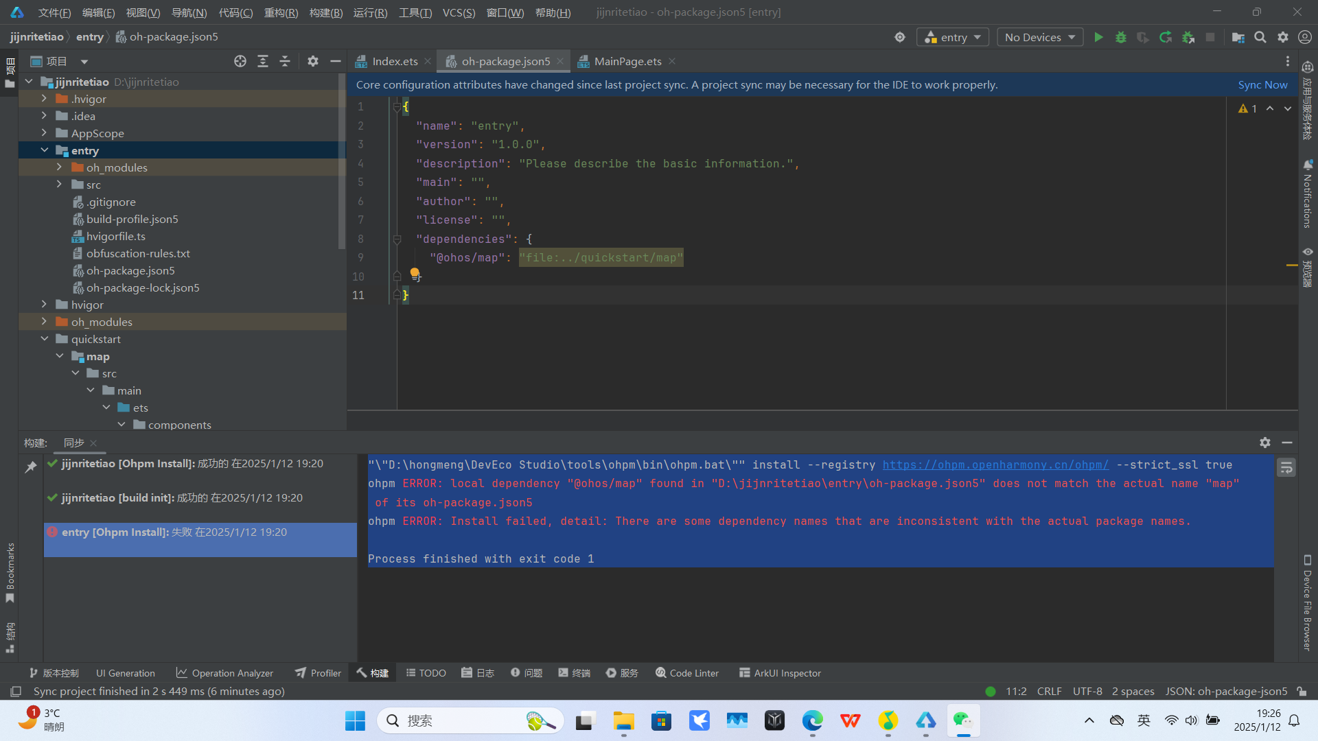The width and height of the screenshot is (1318, 741).
Task: Collapse the entry module folder
Action: pyautogui.click(x=45, y=150)
